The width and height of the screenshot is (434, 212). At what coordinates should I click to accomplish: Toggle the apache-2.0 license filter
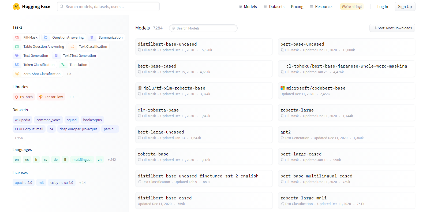point(24,183)
